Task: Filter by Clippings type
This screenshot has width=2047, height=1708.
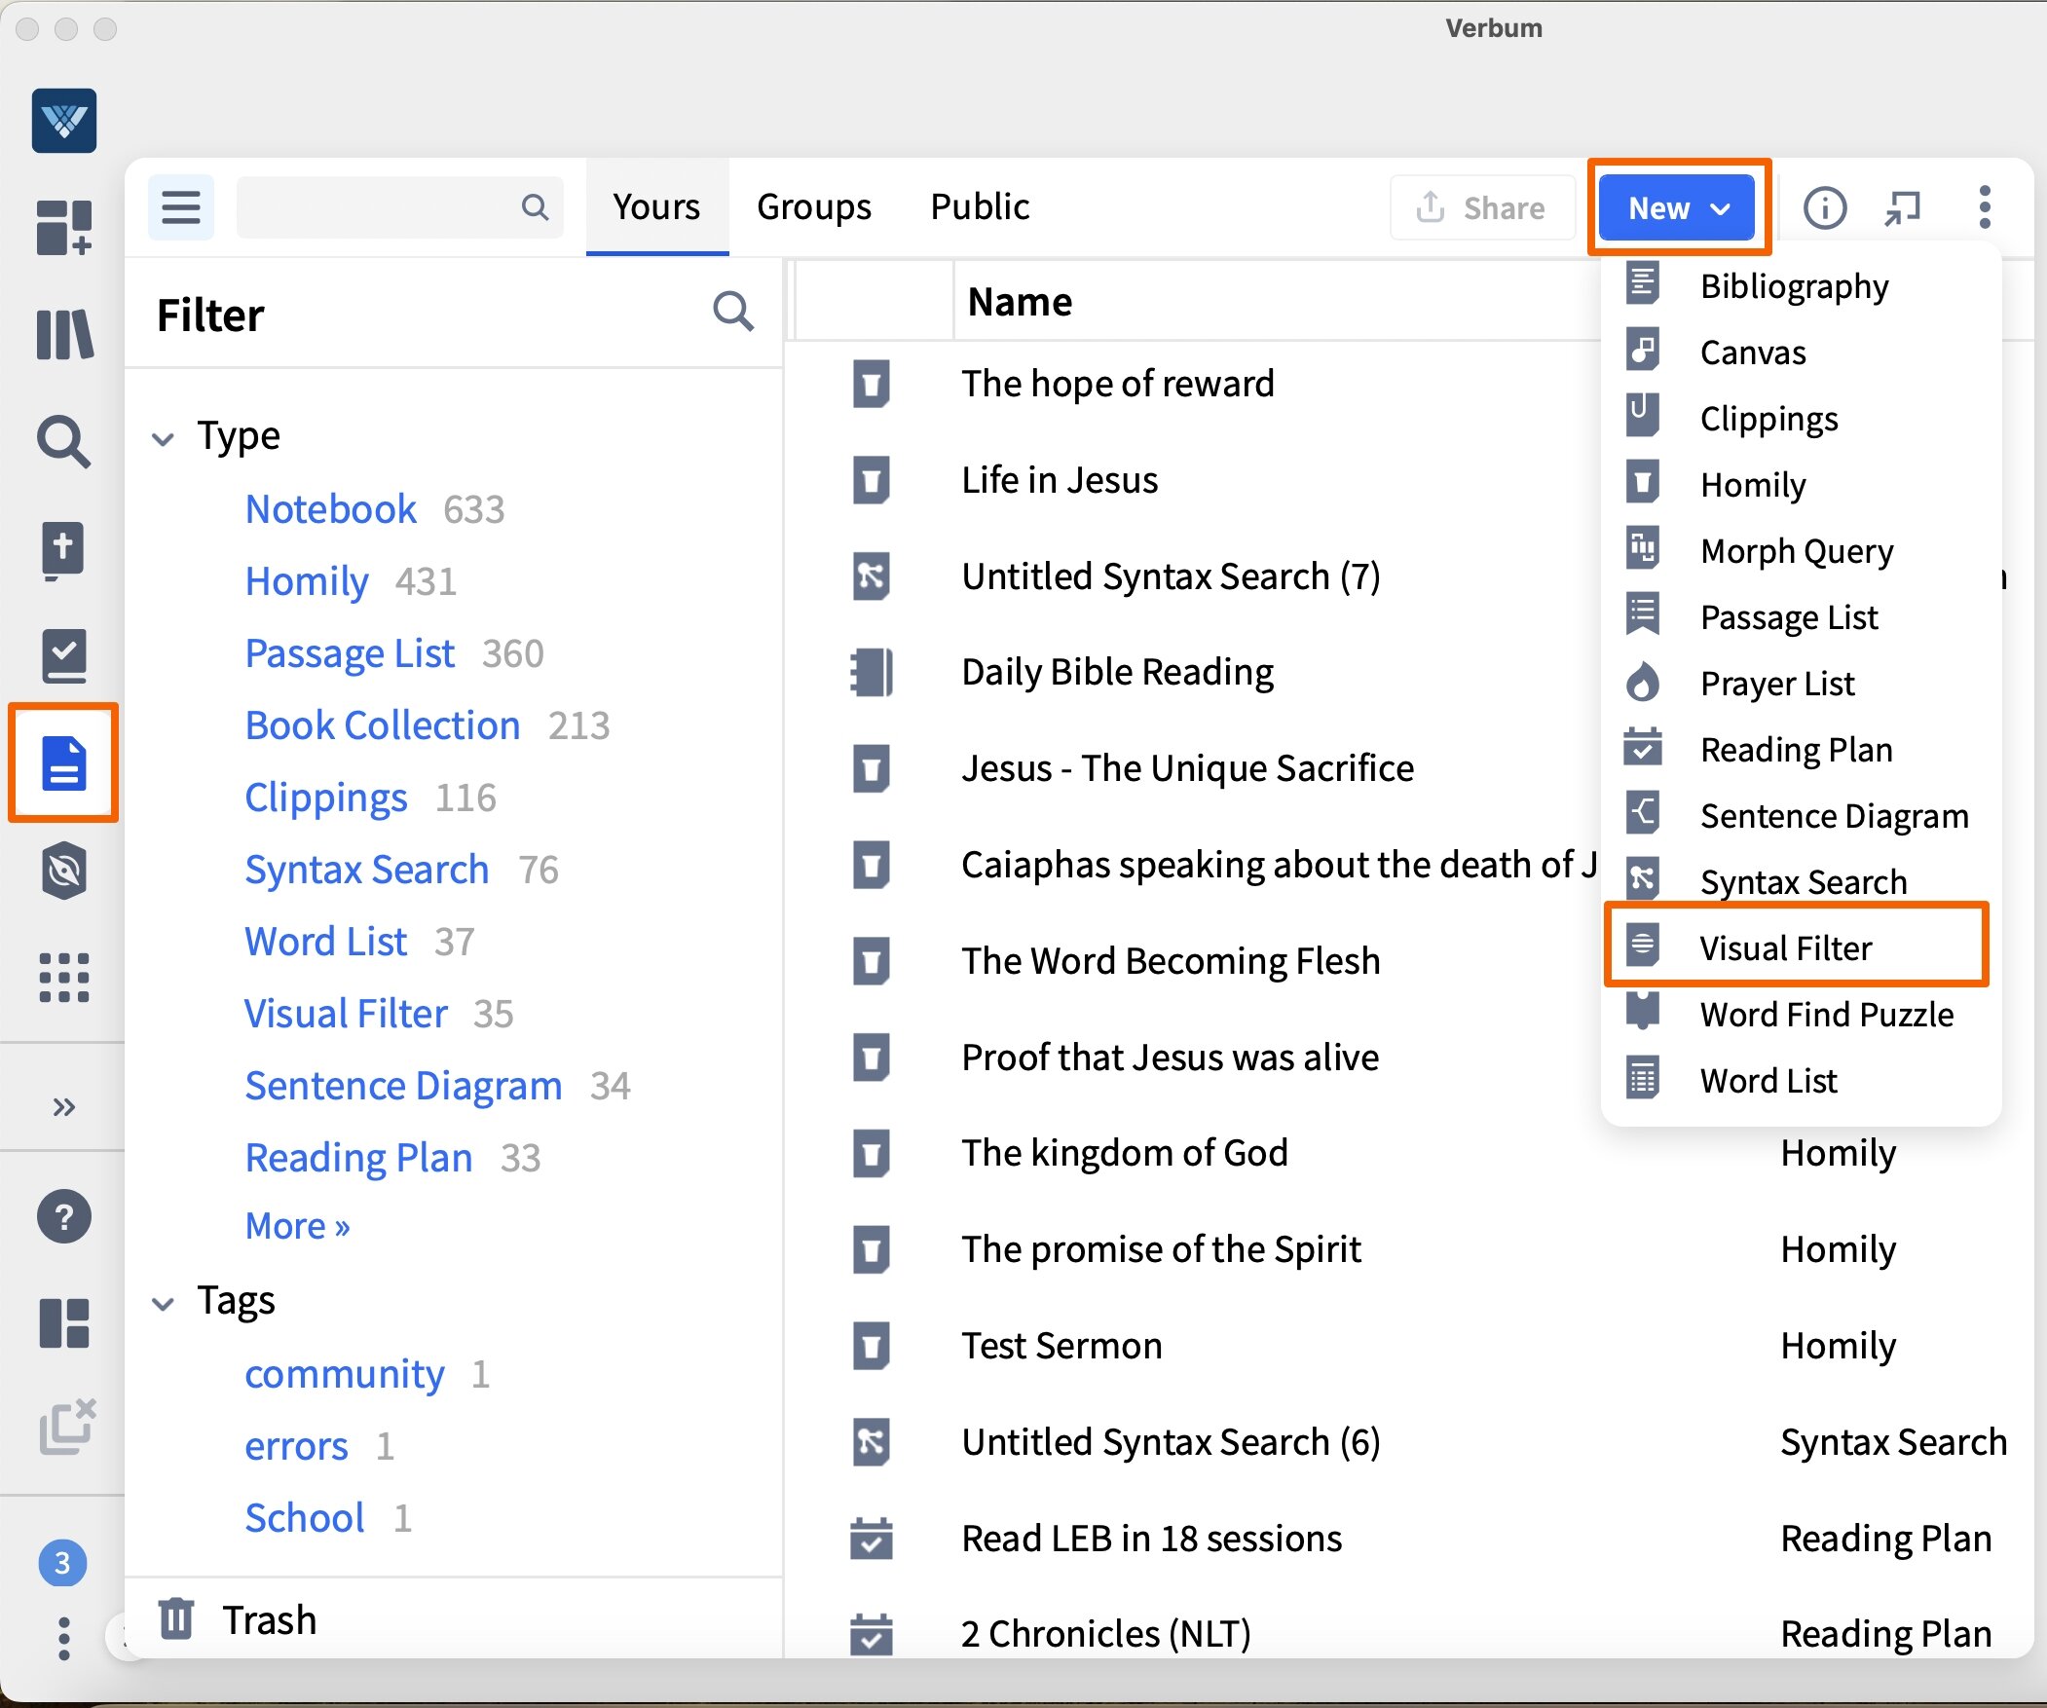Action: pos(325,798)
